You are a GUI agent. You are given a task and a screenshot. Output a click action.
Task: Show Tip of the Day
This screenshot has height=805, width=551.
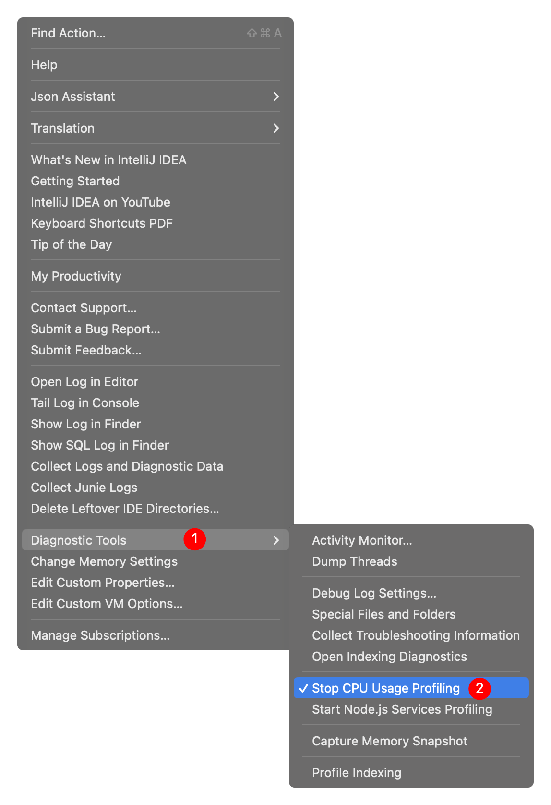coord(72,244)
